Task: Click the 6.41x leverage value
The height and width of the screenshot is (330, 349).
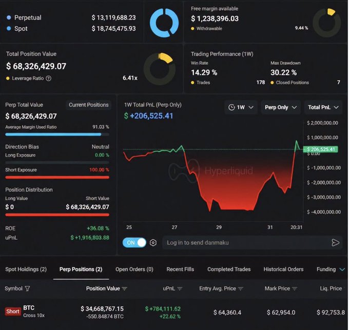Action: point(130,78)
